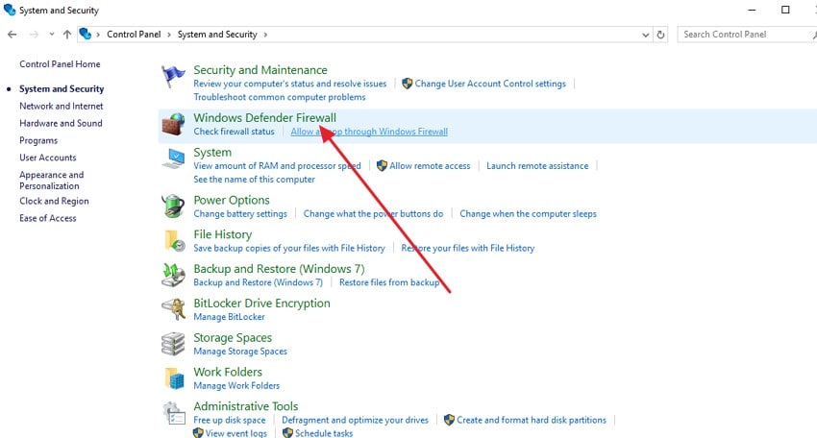Click Manage BitLocker

click(x=230, y=317)
